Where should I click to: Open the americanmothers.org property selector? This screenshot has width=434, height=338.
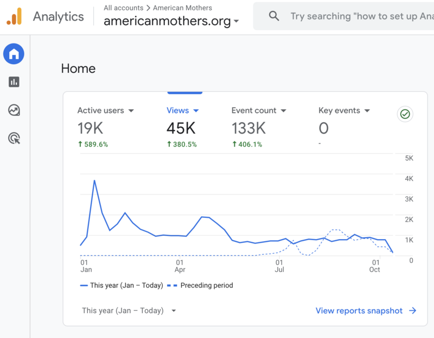pyautogui.click(x=171, y=21)
